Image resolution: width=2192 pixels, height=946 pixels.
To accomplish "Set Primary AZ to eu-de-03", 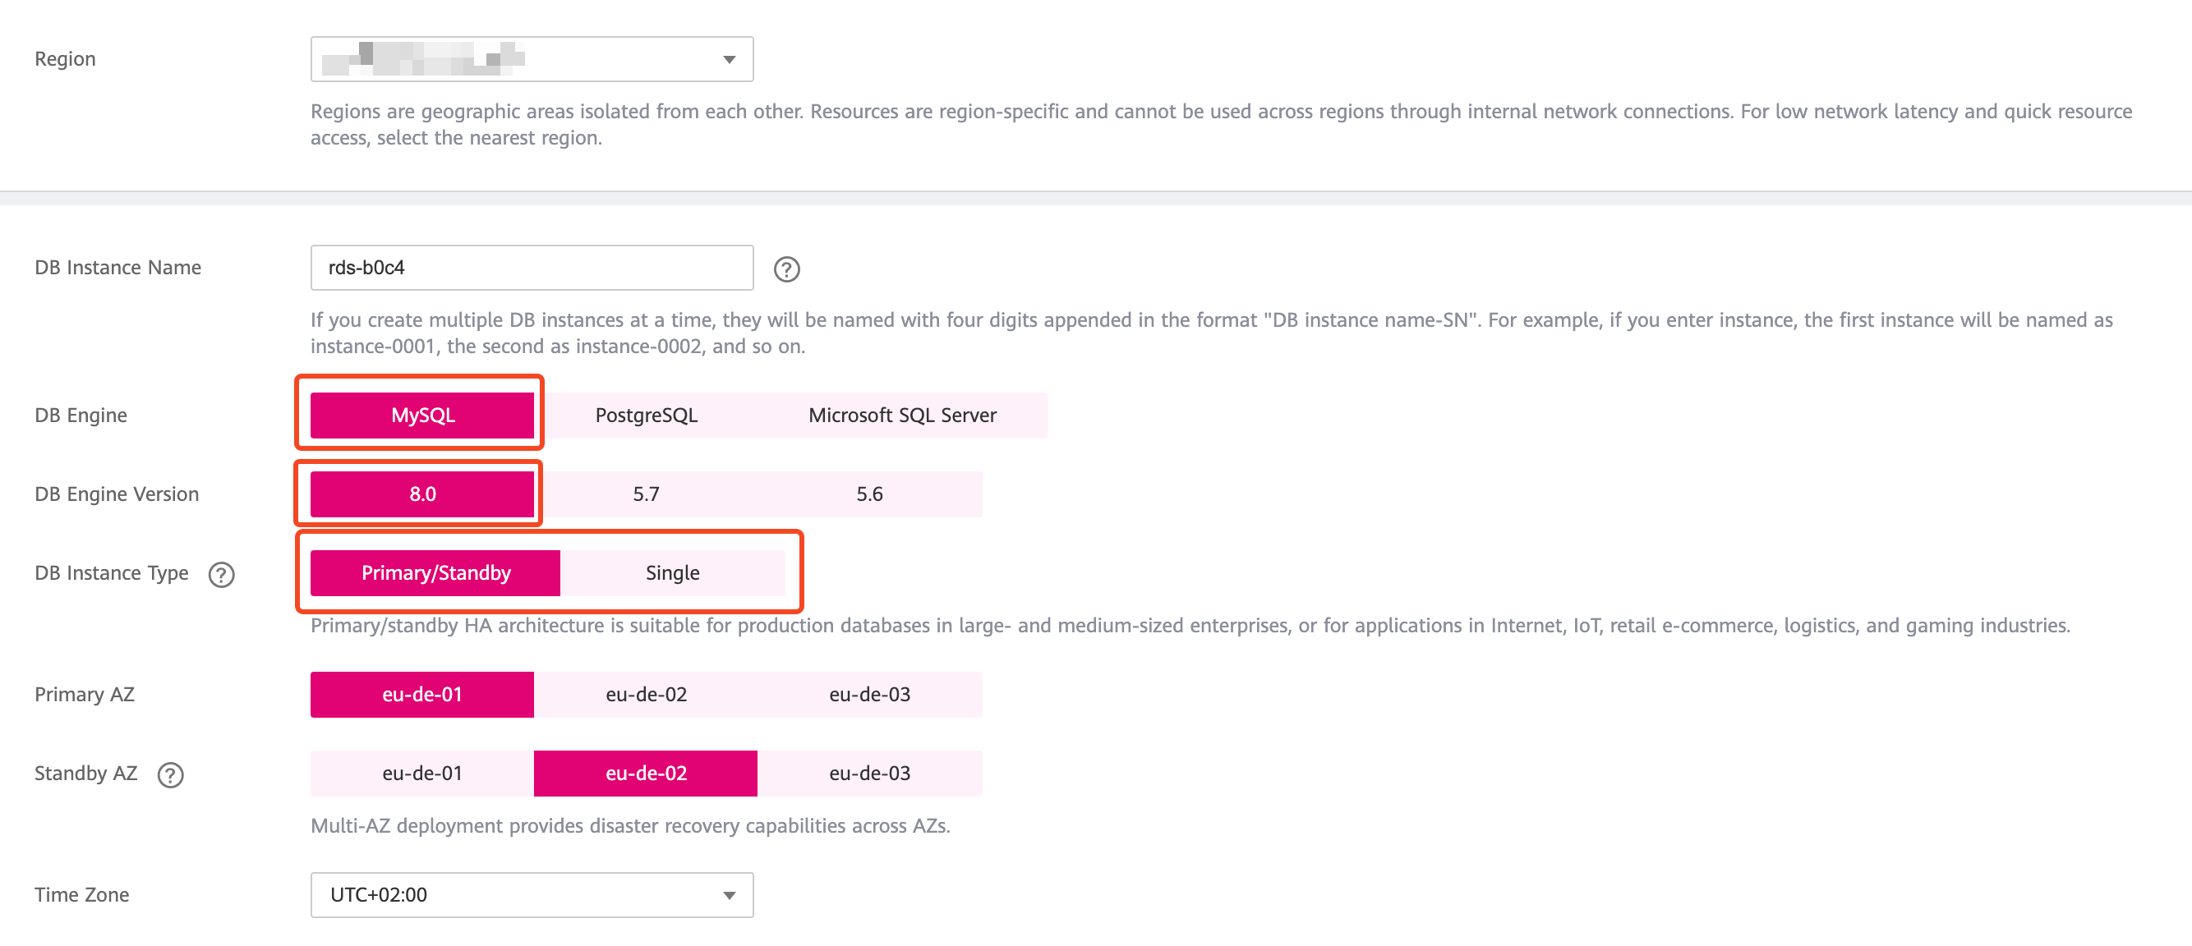I will click(869, 695).
